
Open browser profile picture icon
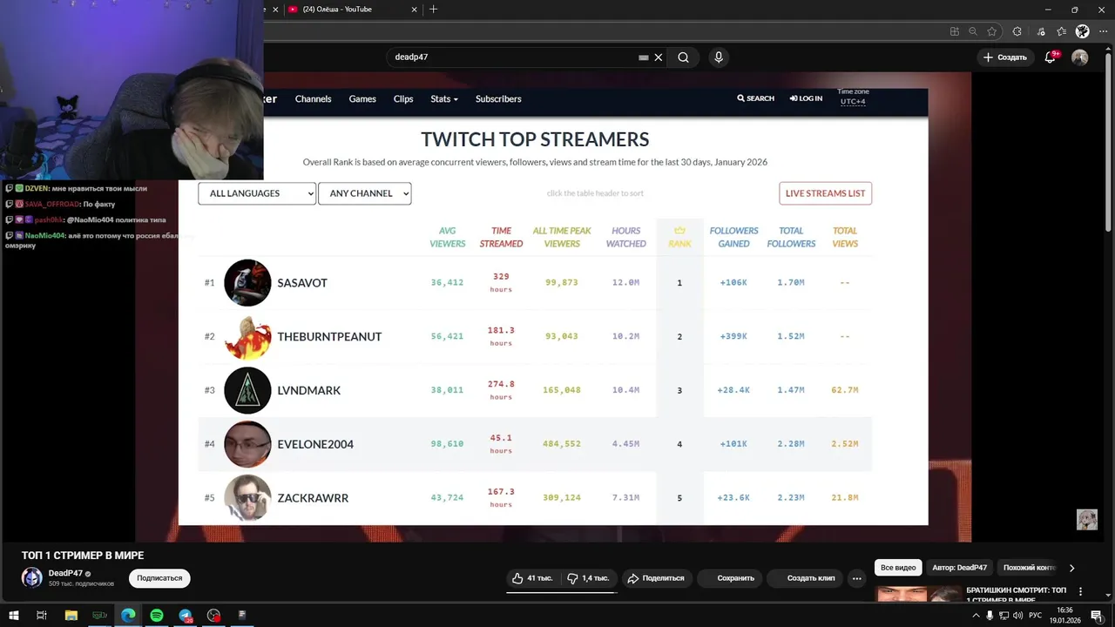tap(1082, 31)
